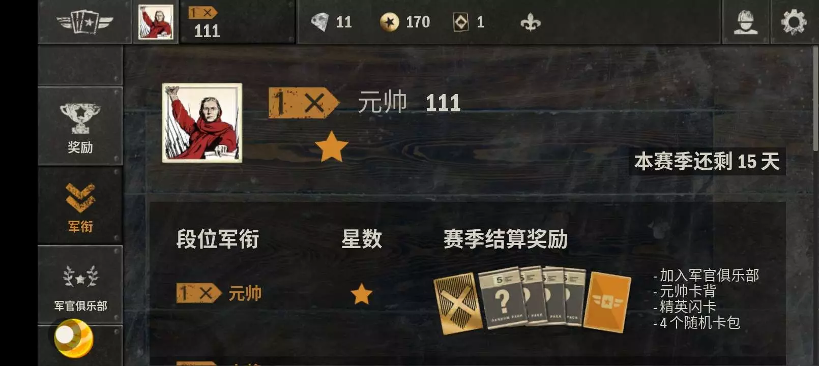Tap the gold star coin balance 170
The height and width of the screenshot is (366, 819).
(405, 22)
